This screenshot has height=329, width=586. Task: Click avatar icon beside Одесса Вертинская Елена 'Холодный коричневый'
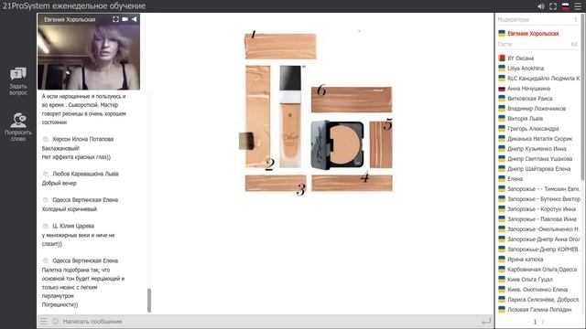[x=46, y=200]
